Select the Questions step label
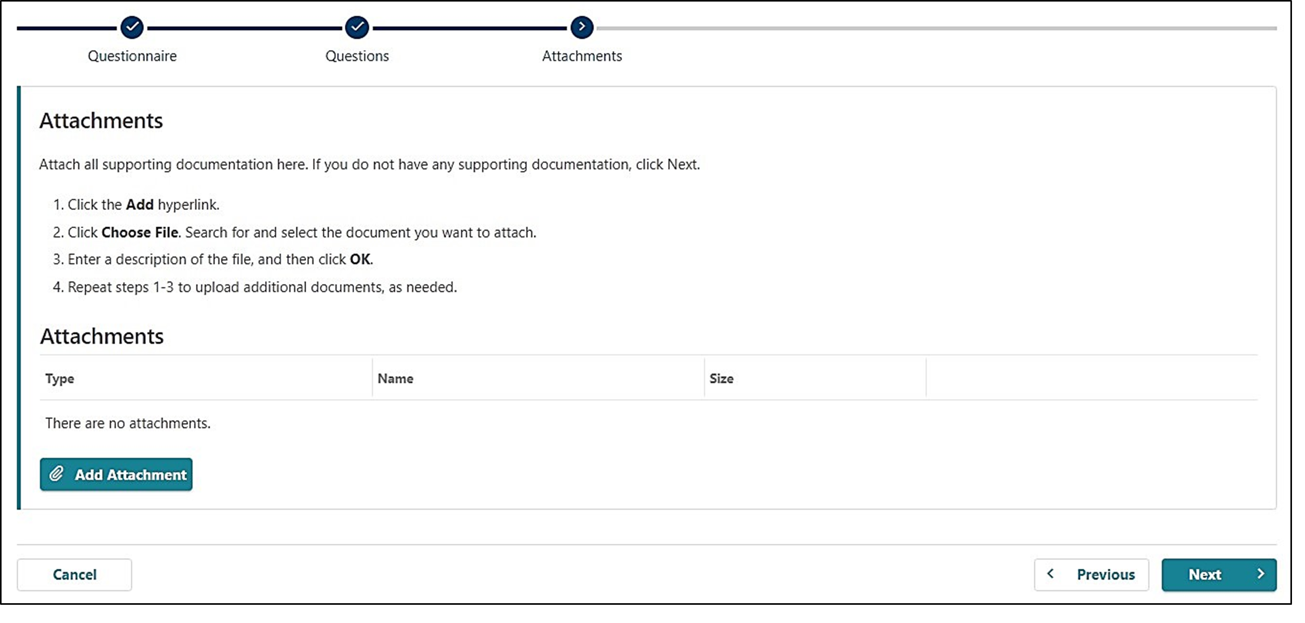The width and height of the screenshot is (1305, 623). coord(357,56)
